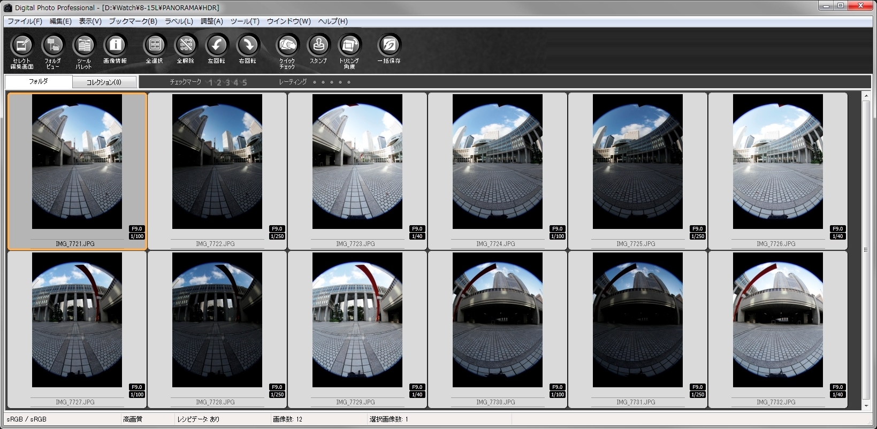This screenshot has width=877, height=429.
Task: Filter by check mark 2
Action: [219, 82]
